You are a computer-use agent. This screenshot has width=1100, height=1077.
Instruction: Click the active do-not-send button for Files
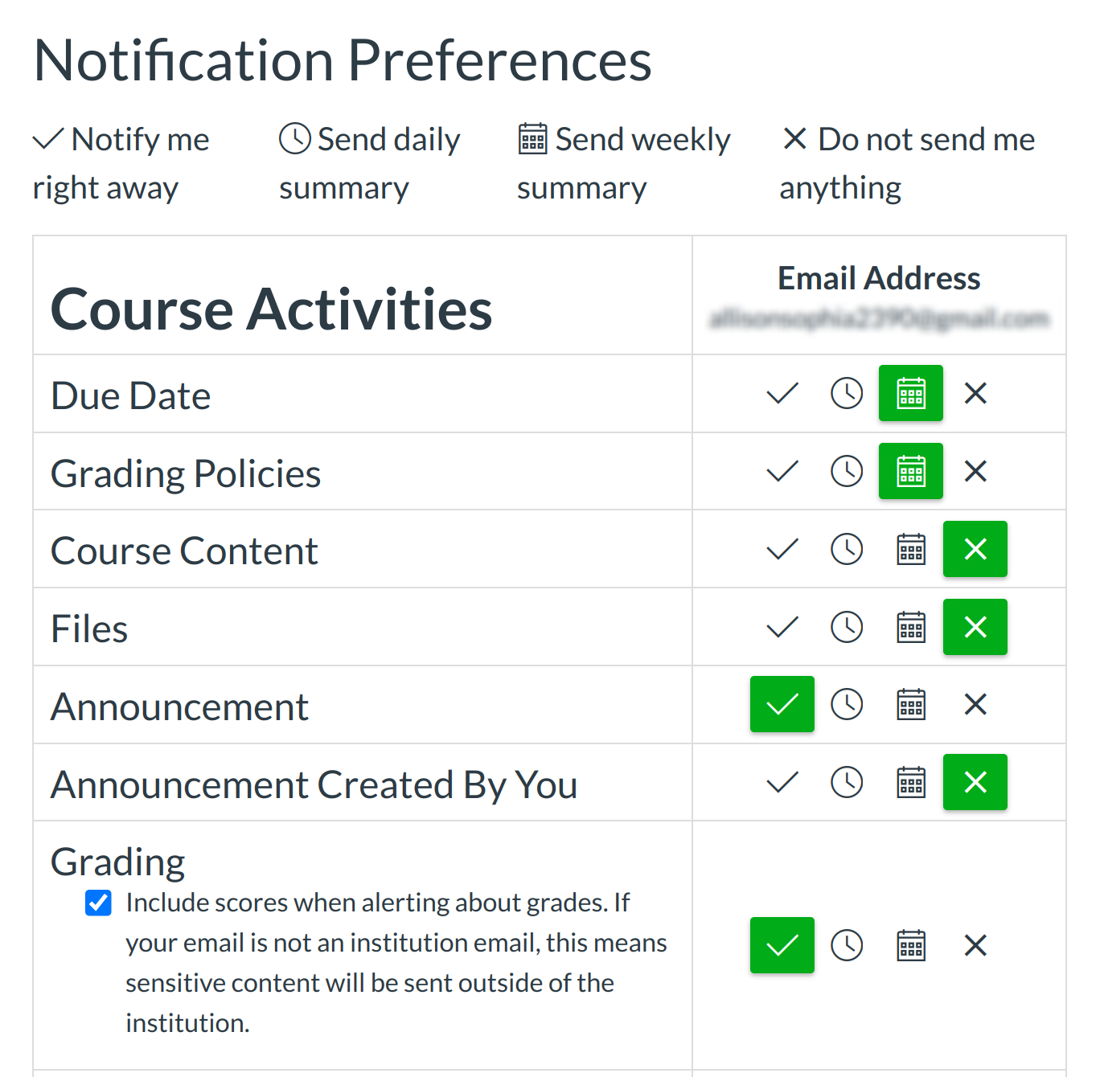click(x=975, y=628)
